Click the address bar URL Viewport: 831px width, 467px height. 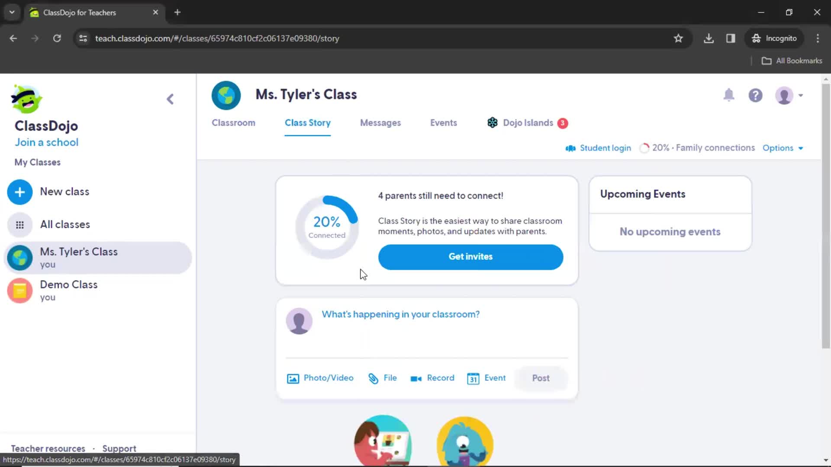tap(217, 38)
